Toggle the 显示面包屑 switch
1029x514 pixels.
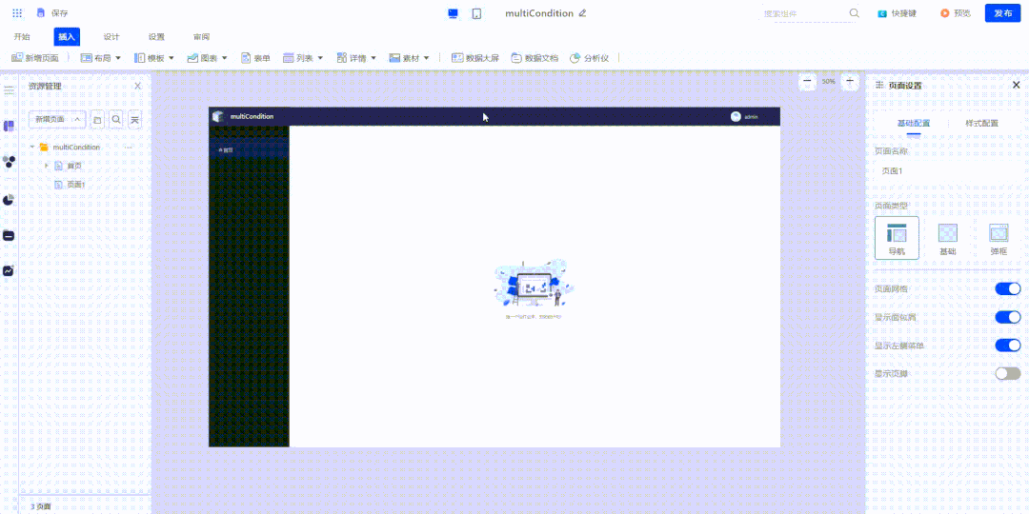[1008, 317]
